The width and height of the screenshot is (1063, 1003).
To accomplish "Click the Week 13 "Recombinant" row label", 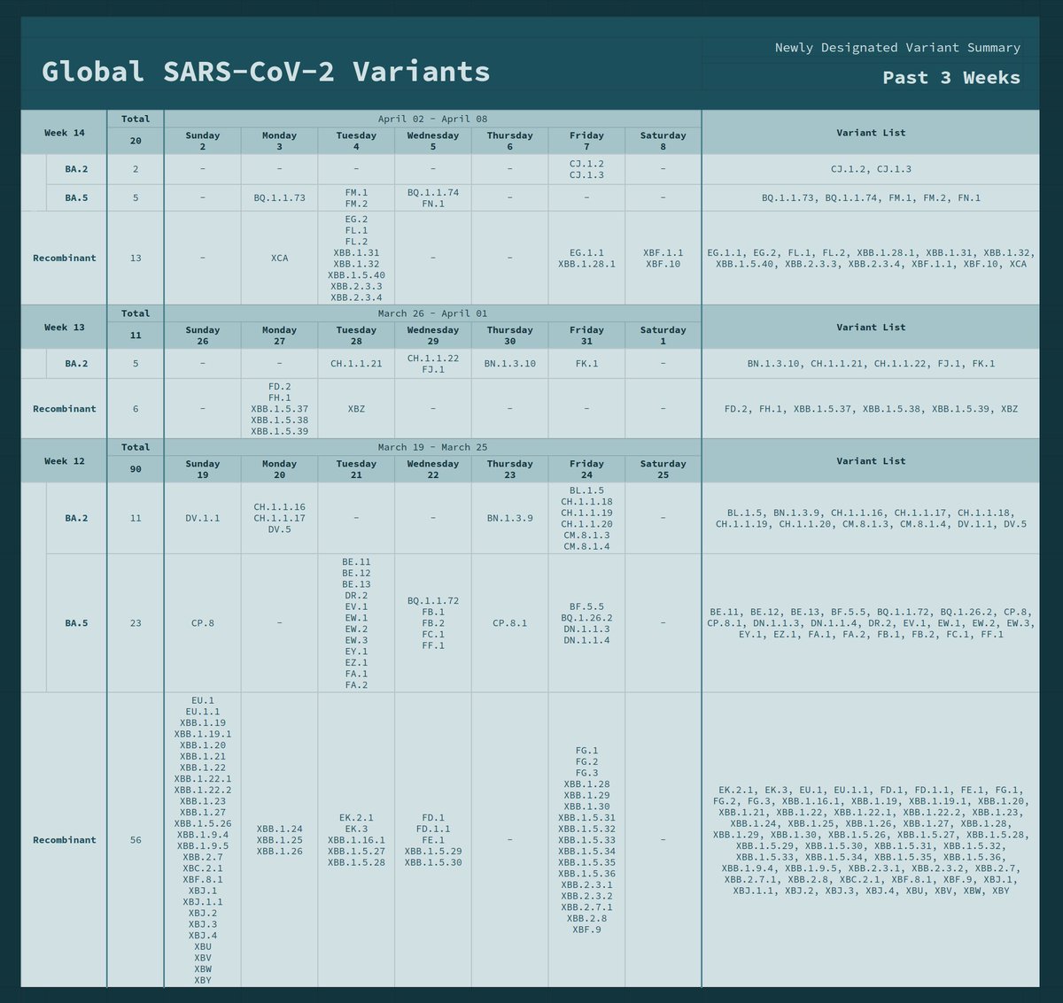I will pos(65,409).
